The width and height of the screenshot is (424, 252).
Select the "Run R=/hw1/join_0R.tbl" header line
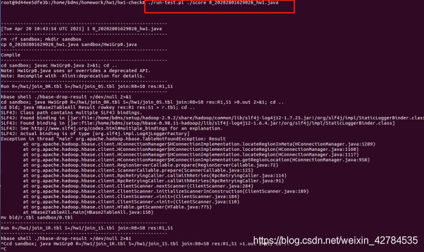(x=87, y=87)
